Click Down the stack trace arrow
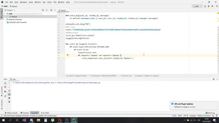Screen dimensions: 219x123 pos(9,87)
